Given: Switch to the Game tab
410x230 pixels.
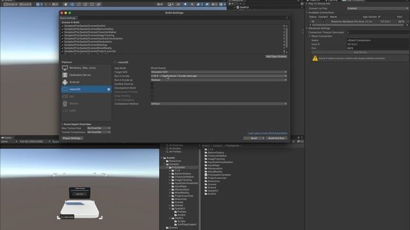Looking at the screenshot, I should click(x=6, y=138).
